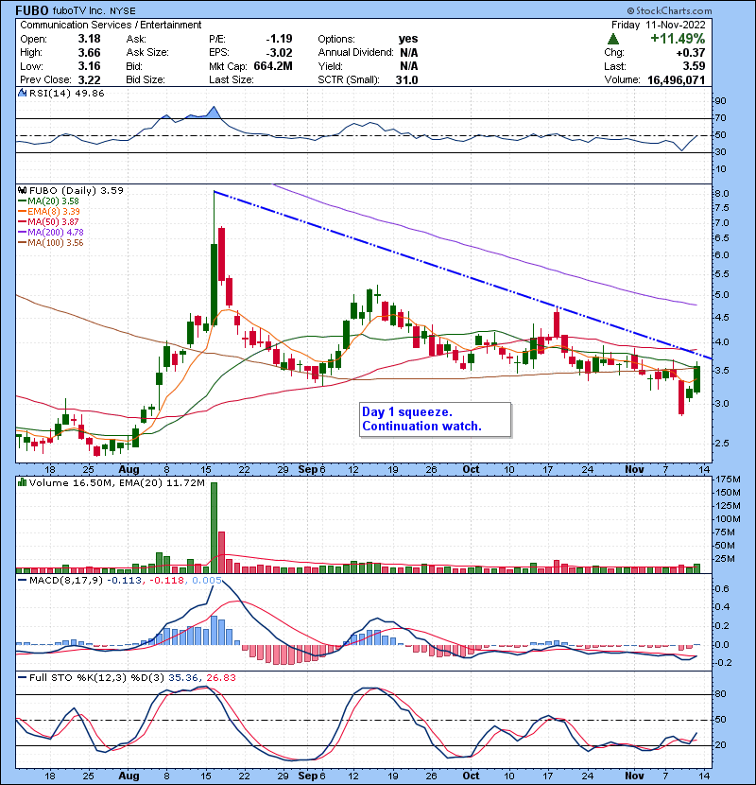Click the Communication Services / Entertainment sector text
This screenshot has height=785, width=756.
(111, 25)
